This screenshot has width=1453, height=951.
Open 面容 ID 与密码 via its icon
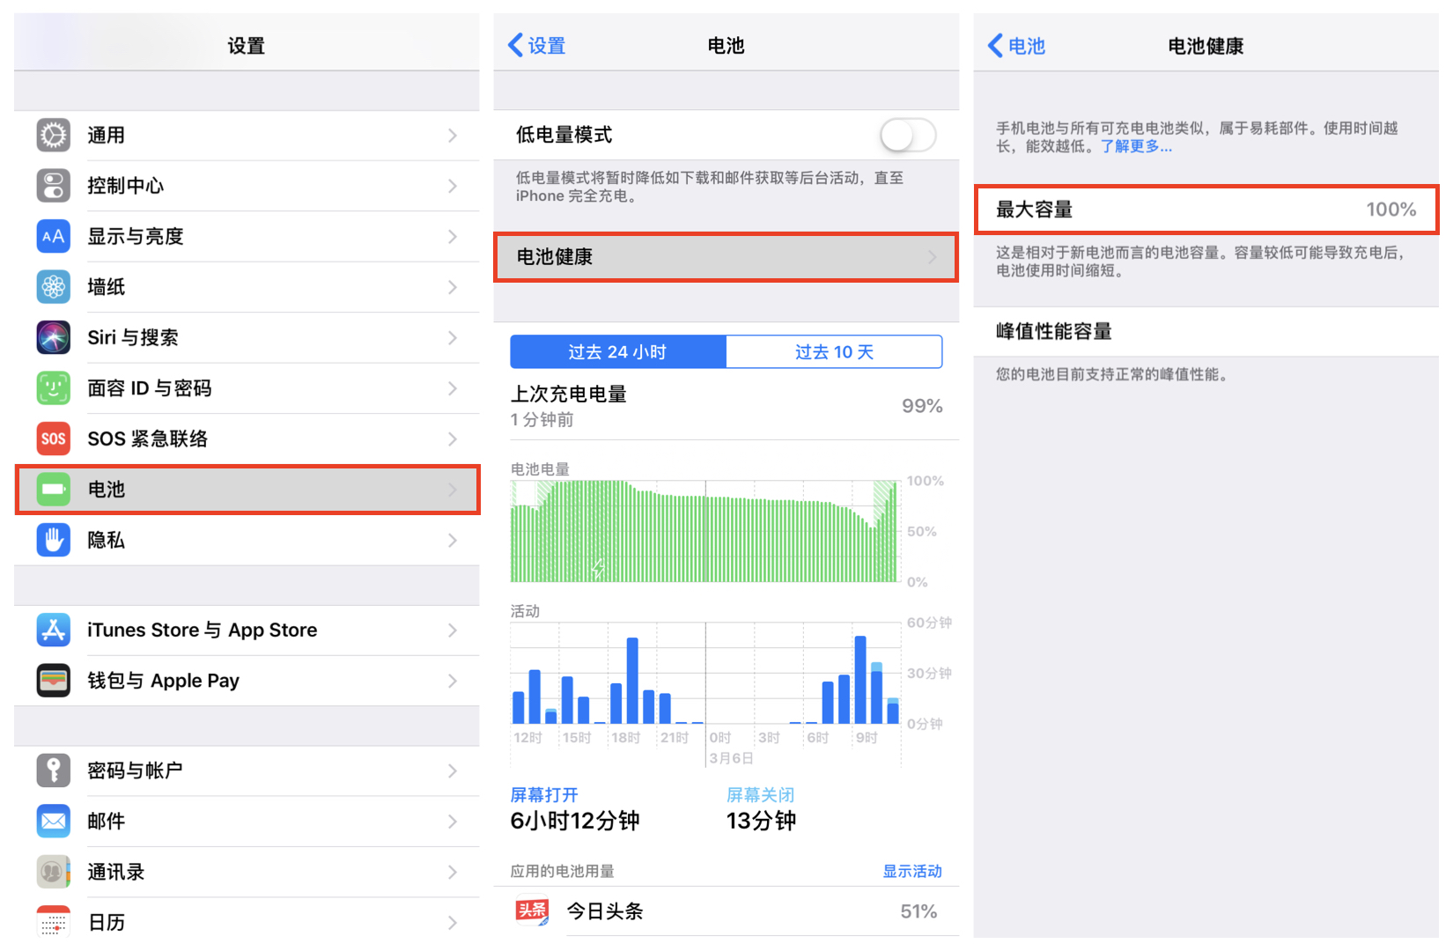point(53,387)
